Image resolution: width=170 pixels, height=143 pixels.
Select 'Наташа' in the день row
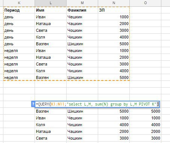pos(51,24)
